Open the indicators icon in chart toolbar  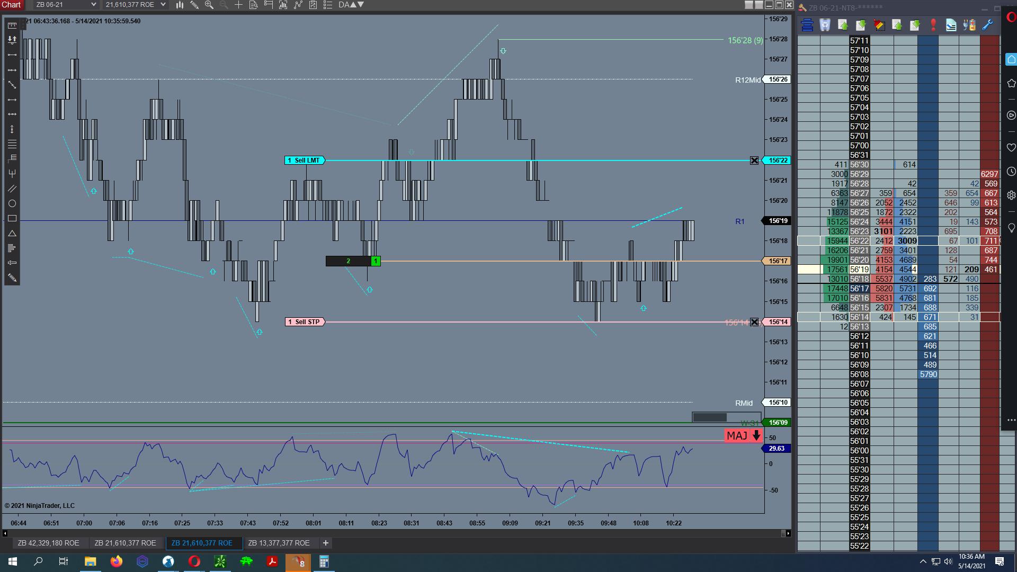298,5
